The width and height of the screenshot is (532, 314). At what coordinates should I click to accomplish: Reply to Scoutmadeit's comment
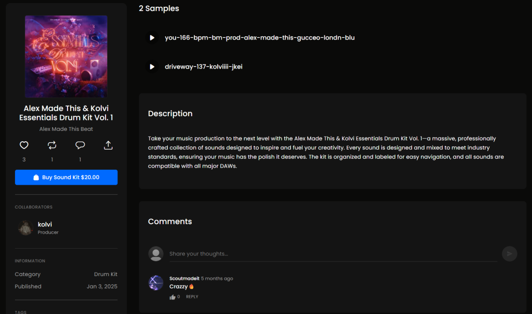click(192, 297)
